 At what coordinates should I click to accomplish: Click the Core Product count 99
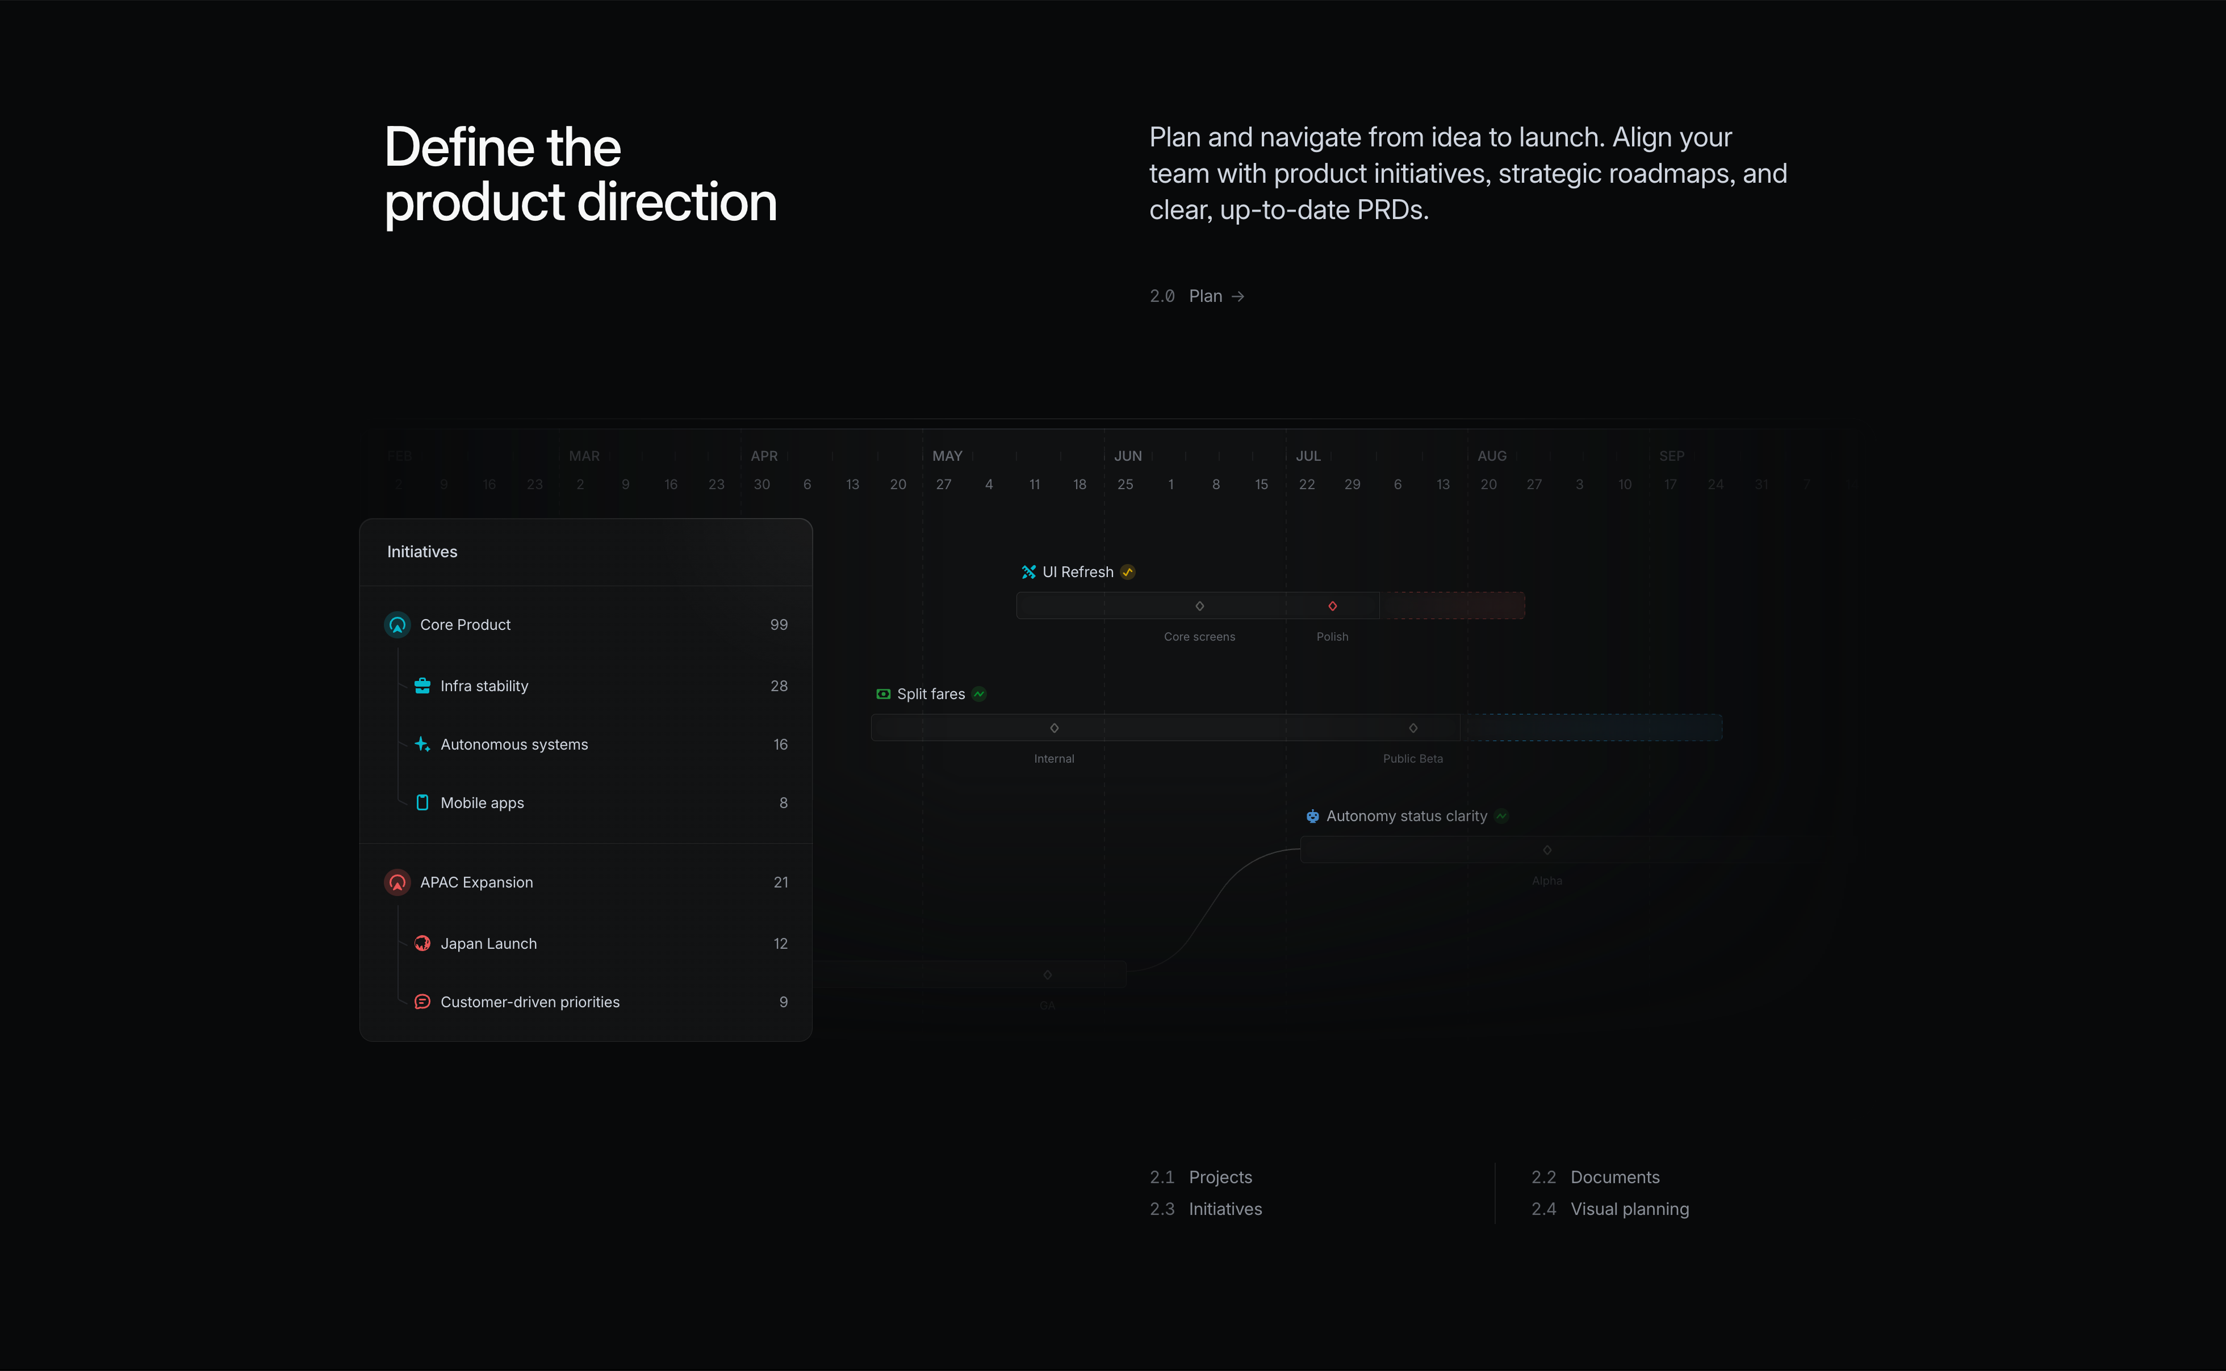pos(779,625)
